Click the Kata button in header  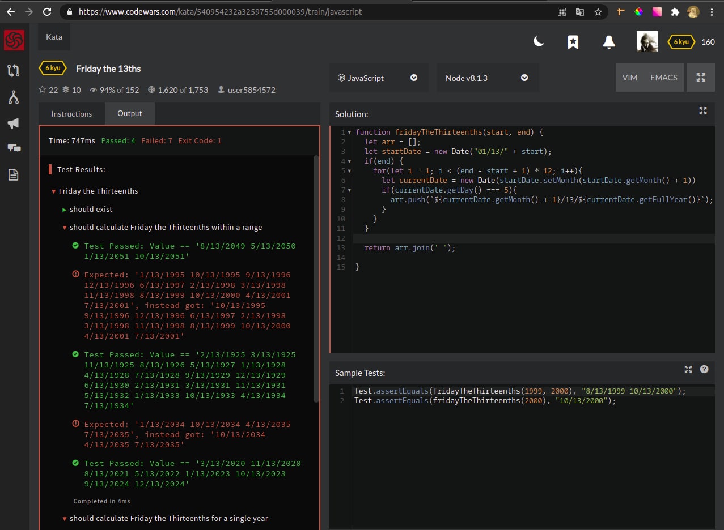[54, 37]
